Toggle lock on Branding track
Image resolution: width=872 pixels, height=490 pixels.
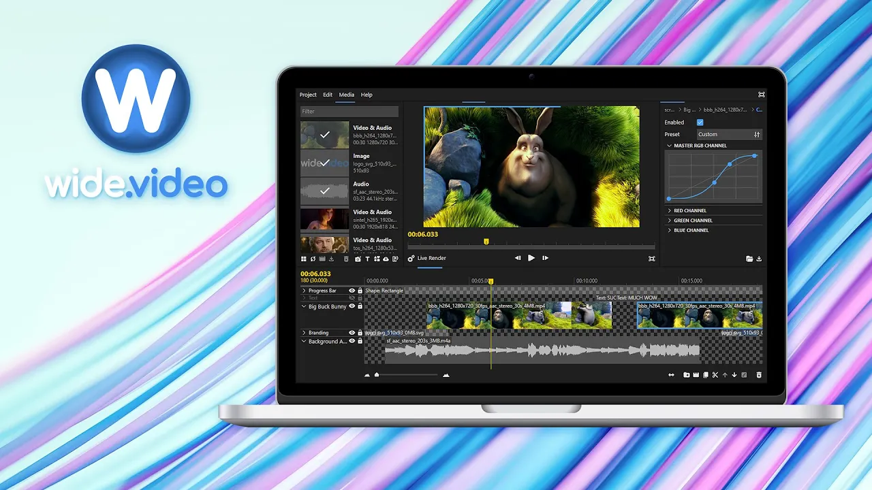(360, 333)
